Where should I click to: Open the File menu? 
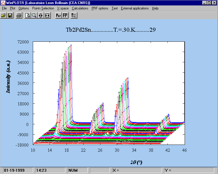tap(4, 8)
